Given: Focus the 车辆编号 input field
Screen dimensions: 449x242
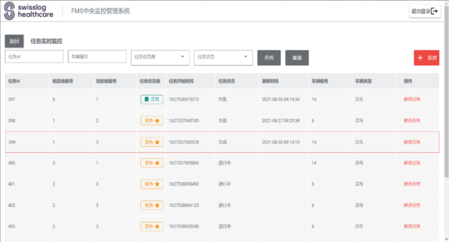Looking at the screenshot, I should click(x=97, y=57).
